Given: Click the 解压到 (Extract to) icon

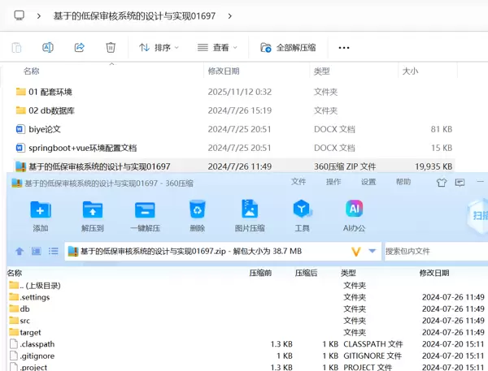Looking at the screenshot, I should click(x=93, y=212).
